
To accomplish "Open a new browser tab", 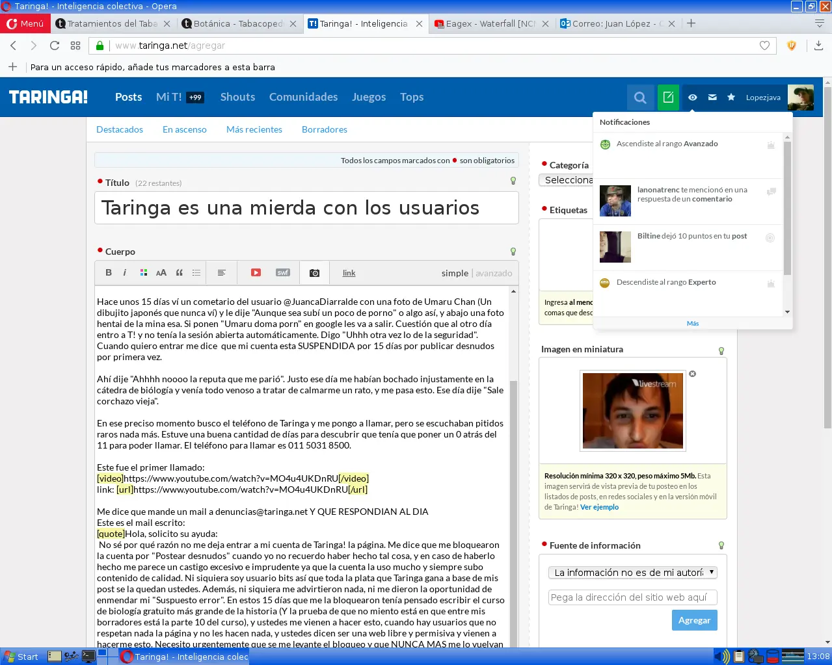I will point(691,23).
